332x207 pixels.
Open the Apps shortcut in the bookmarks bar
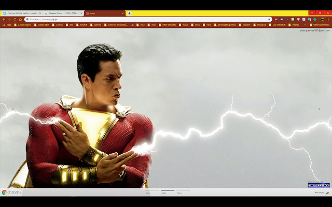pos(7,25)
